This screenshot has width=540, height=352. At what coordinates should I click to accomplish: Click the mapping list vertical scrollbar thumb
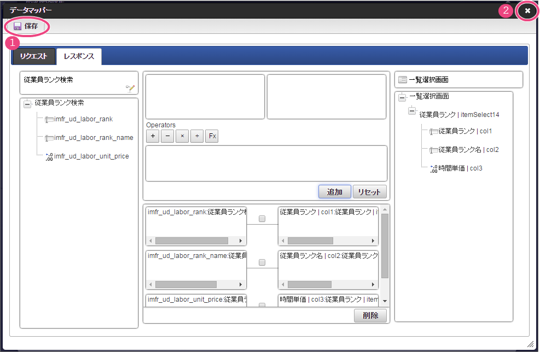(385, 246)
